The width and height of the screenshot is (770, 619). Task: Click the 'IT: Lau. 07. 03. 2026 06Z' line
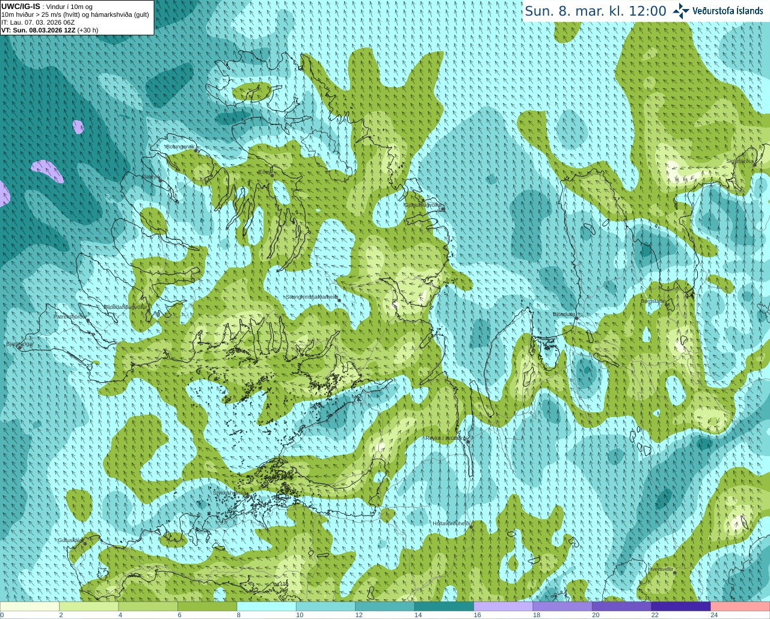click(38, 22)
